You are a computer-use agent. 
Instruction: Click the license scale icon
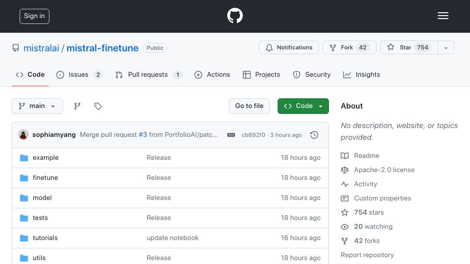point(345,170)
